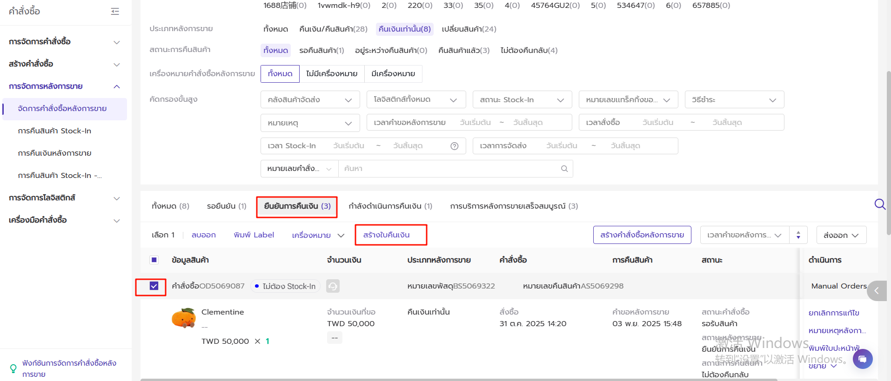Click the สร้างใบคืนเงิน button

(386, 235)
